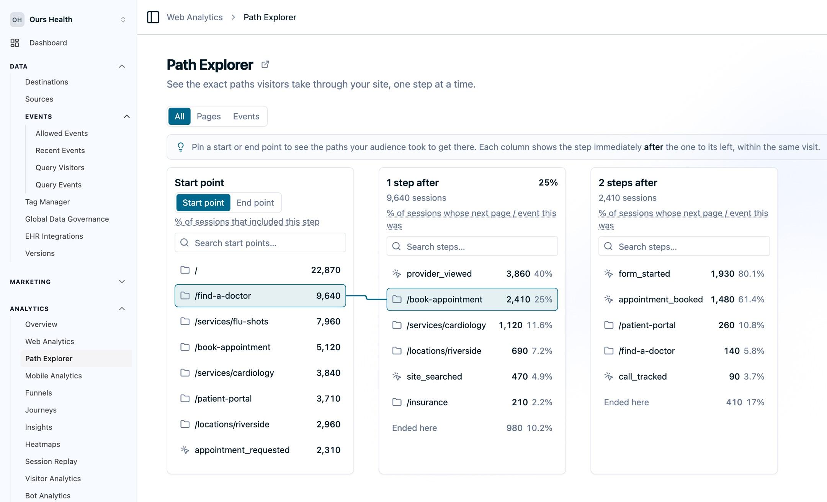The image size is (827, 502).
Task: Open Destinations in the sidebar
Action: click(x=47, y=82)
